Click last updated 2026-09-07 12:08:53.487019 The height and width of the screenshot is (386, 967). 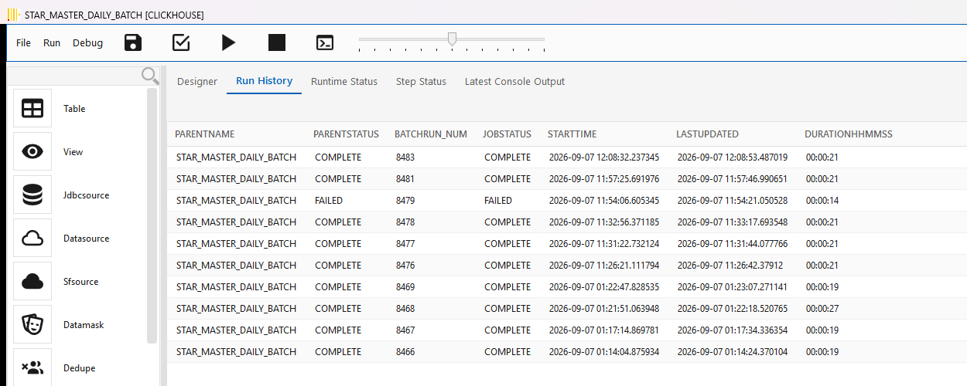[733, 157]
